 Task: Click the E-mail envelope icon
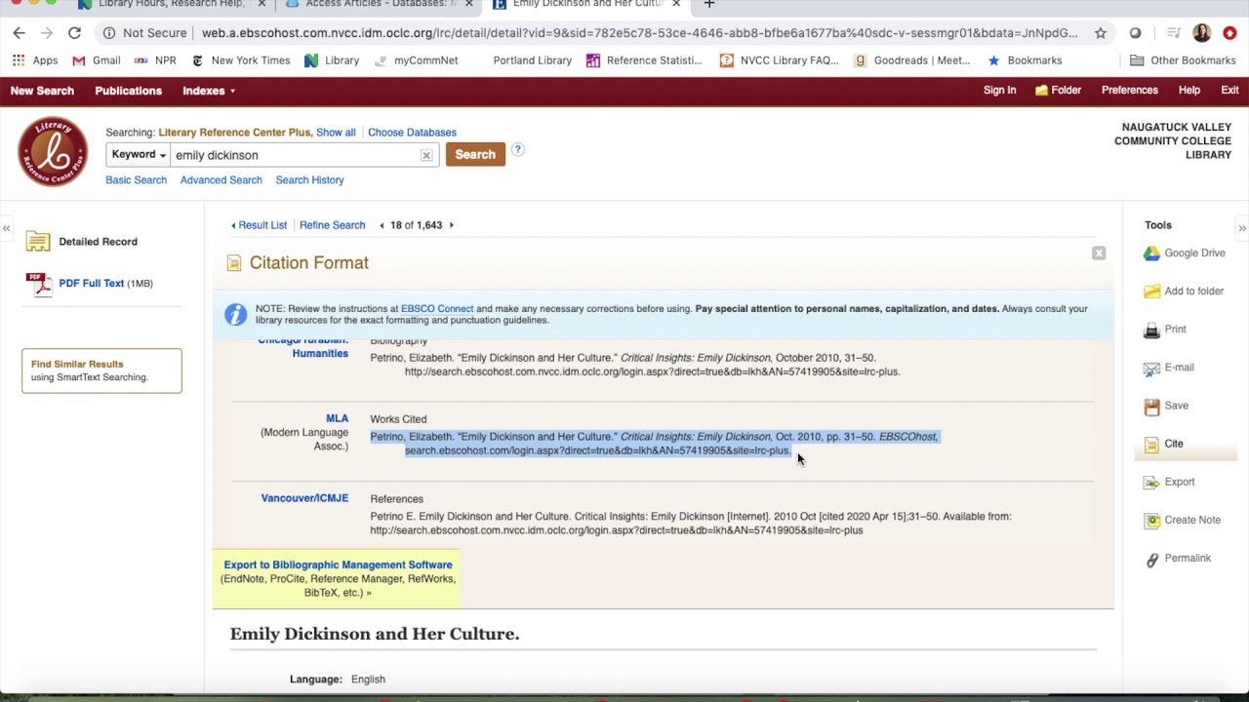[x=1151, y=368]
